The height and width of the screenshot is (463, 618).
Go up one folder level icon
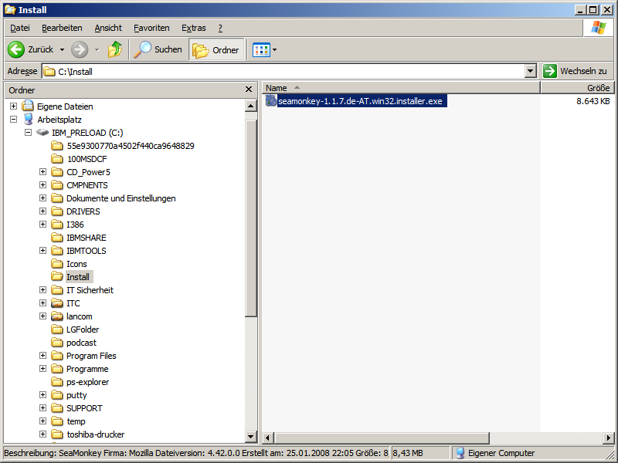click(115, 49)
